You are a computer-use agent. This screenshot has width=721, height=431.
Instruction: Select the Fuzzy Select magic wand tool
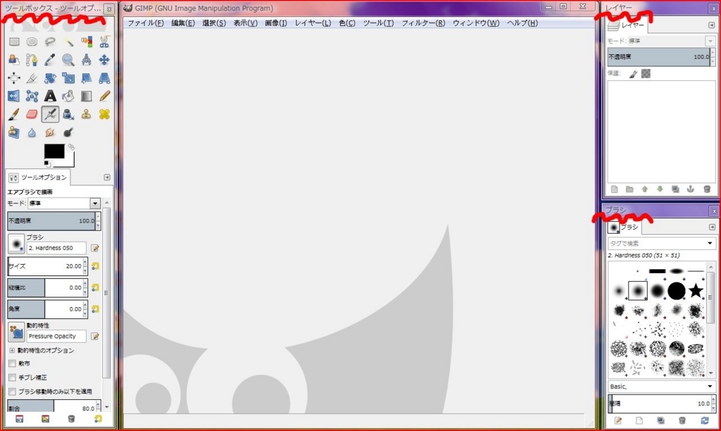click(x=68, y=42)
